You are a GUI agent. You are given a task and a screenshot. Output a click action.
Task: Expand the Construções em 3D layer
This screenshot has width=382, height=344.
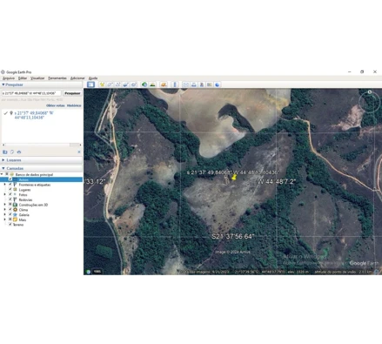[4, 205]
